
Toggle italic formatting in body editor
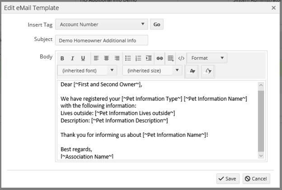click(72, 58)
